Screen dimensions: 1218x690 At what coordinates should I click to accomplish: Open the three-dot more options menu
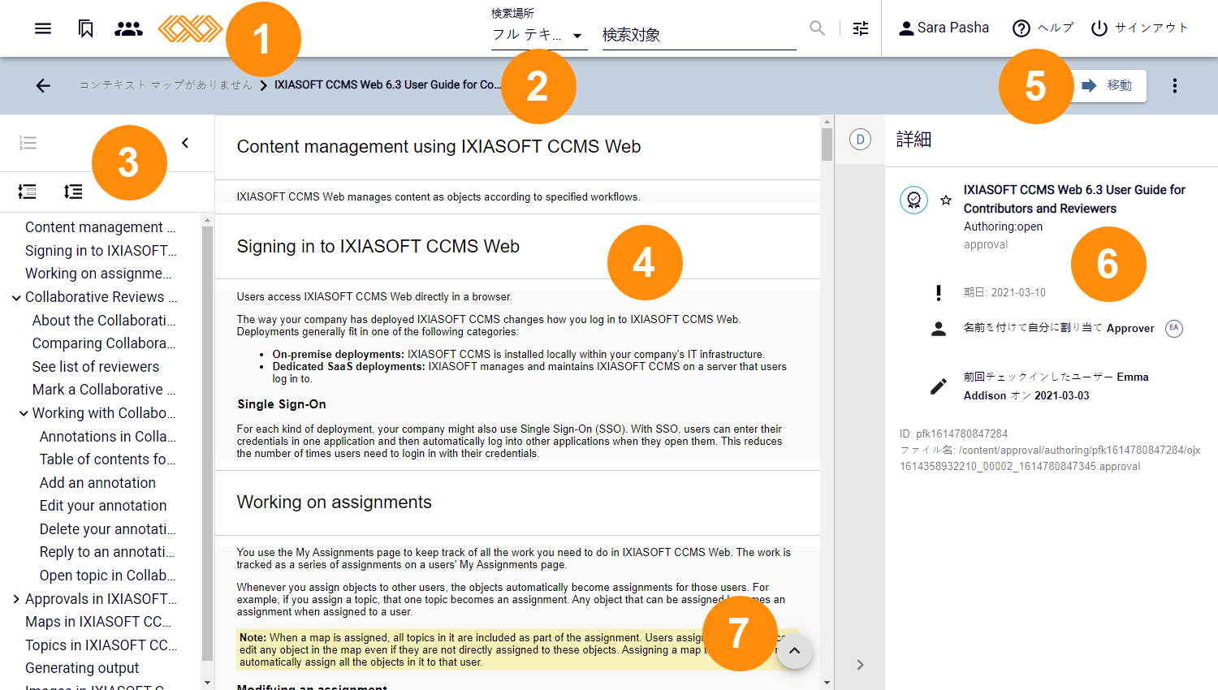1174,85
